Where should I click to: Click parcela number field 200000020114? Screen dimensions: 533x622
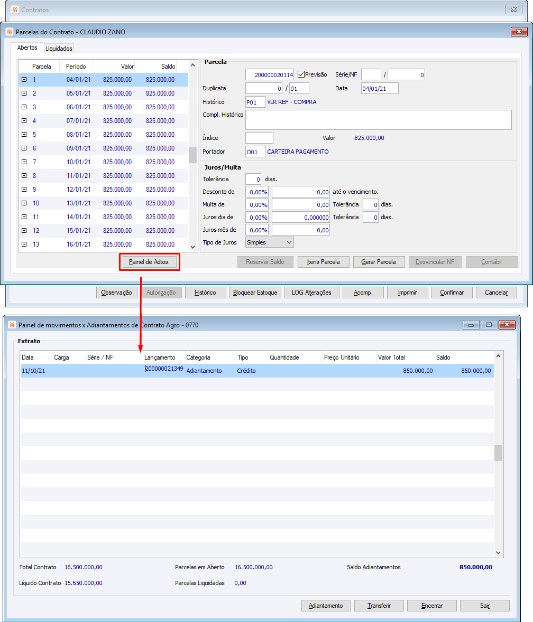coord(270,74)
